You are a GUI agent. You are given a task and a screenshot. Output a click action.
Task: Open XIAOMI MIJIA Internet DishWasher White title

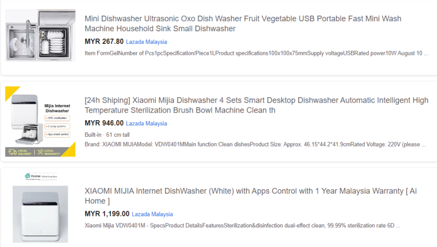pos(251,196)
